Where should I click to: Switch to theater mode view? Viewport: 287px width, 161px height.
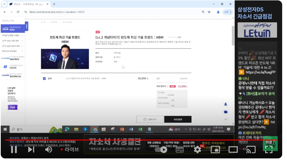pos(233,149)
